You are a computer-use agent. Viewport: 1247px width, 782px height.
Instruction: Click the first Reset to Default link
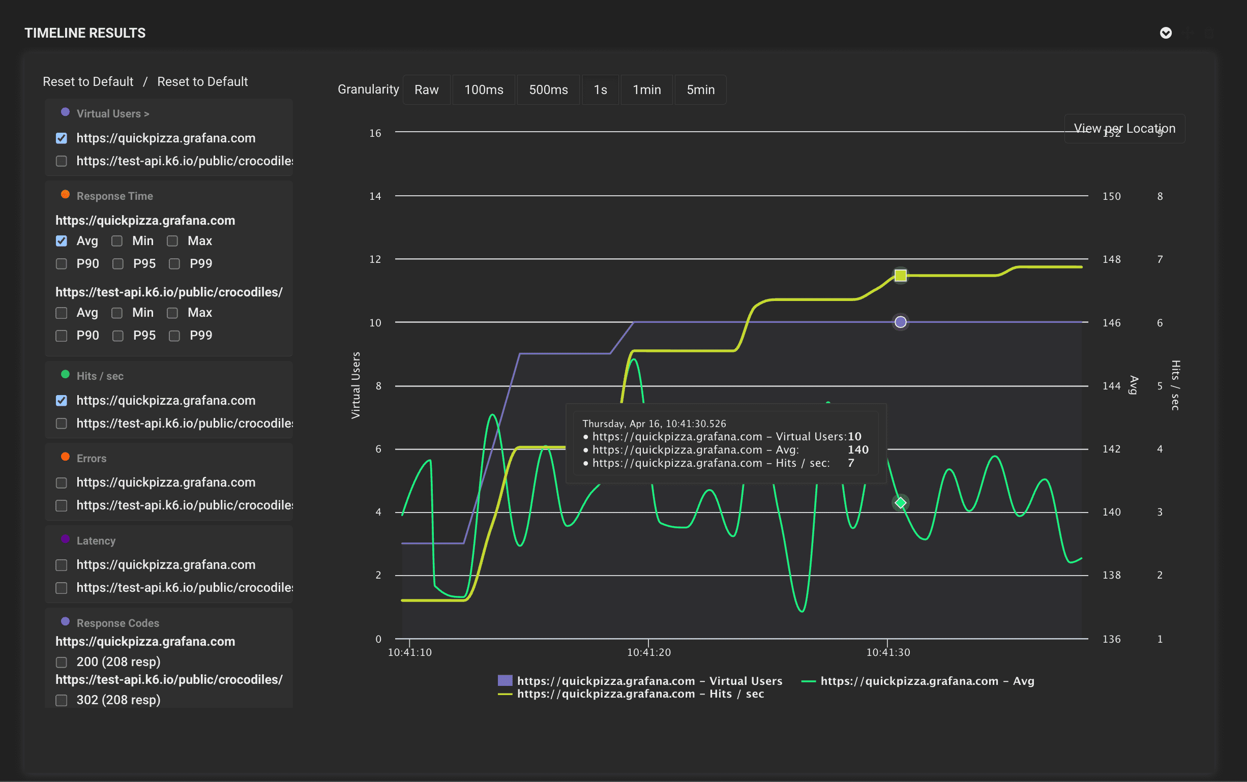coord(88,82)
